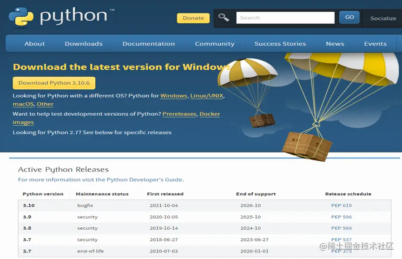The height and width of the screenshot is (259, 402).
Task: Focus the Search input field
Action: [285, 18]
